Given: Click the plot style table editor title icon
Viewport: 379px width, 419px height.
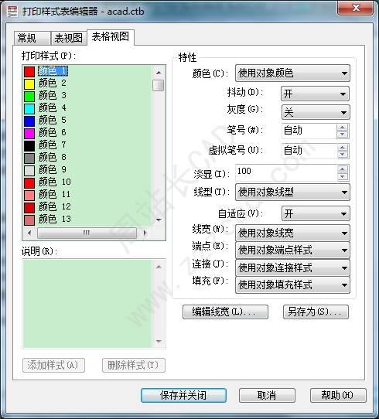Looking at the screenshot, I should tap(12, 12).
